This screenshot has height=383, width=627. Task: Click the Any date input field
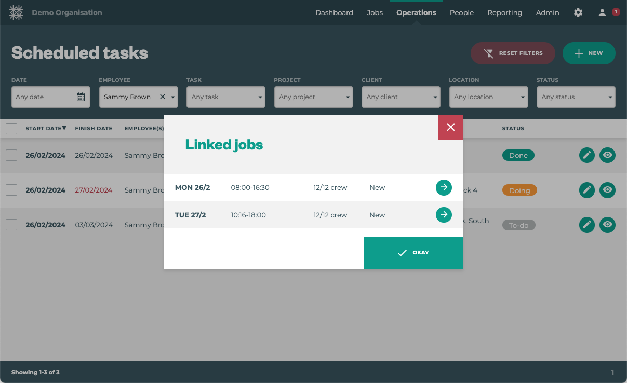click(x=45, y=97)
